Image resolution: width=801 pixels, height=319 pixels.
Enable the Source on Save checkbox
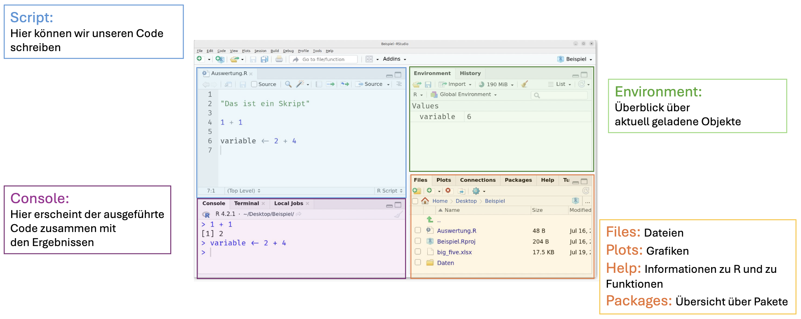254,84
